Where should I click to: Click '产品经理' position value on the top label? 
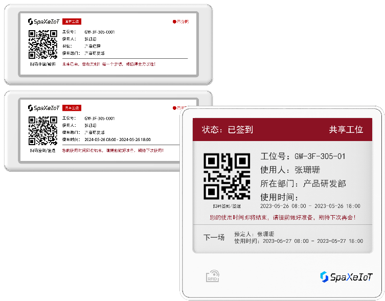pos(93,46)
